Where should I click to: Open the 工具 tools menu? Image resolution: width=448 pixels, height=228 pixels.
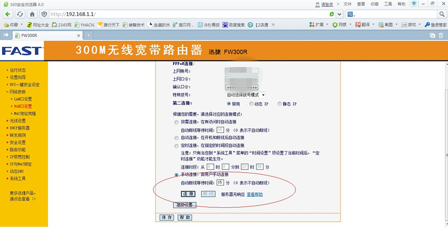click(x=388, y=4)
